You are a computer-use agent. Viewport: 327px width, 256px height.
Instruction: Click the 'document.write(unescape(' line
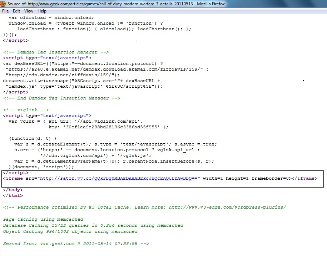(x=81, y=81)
